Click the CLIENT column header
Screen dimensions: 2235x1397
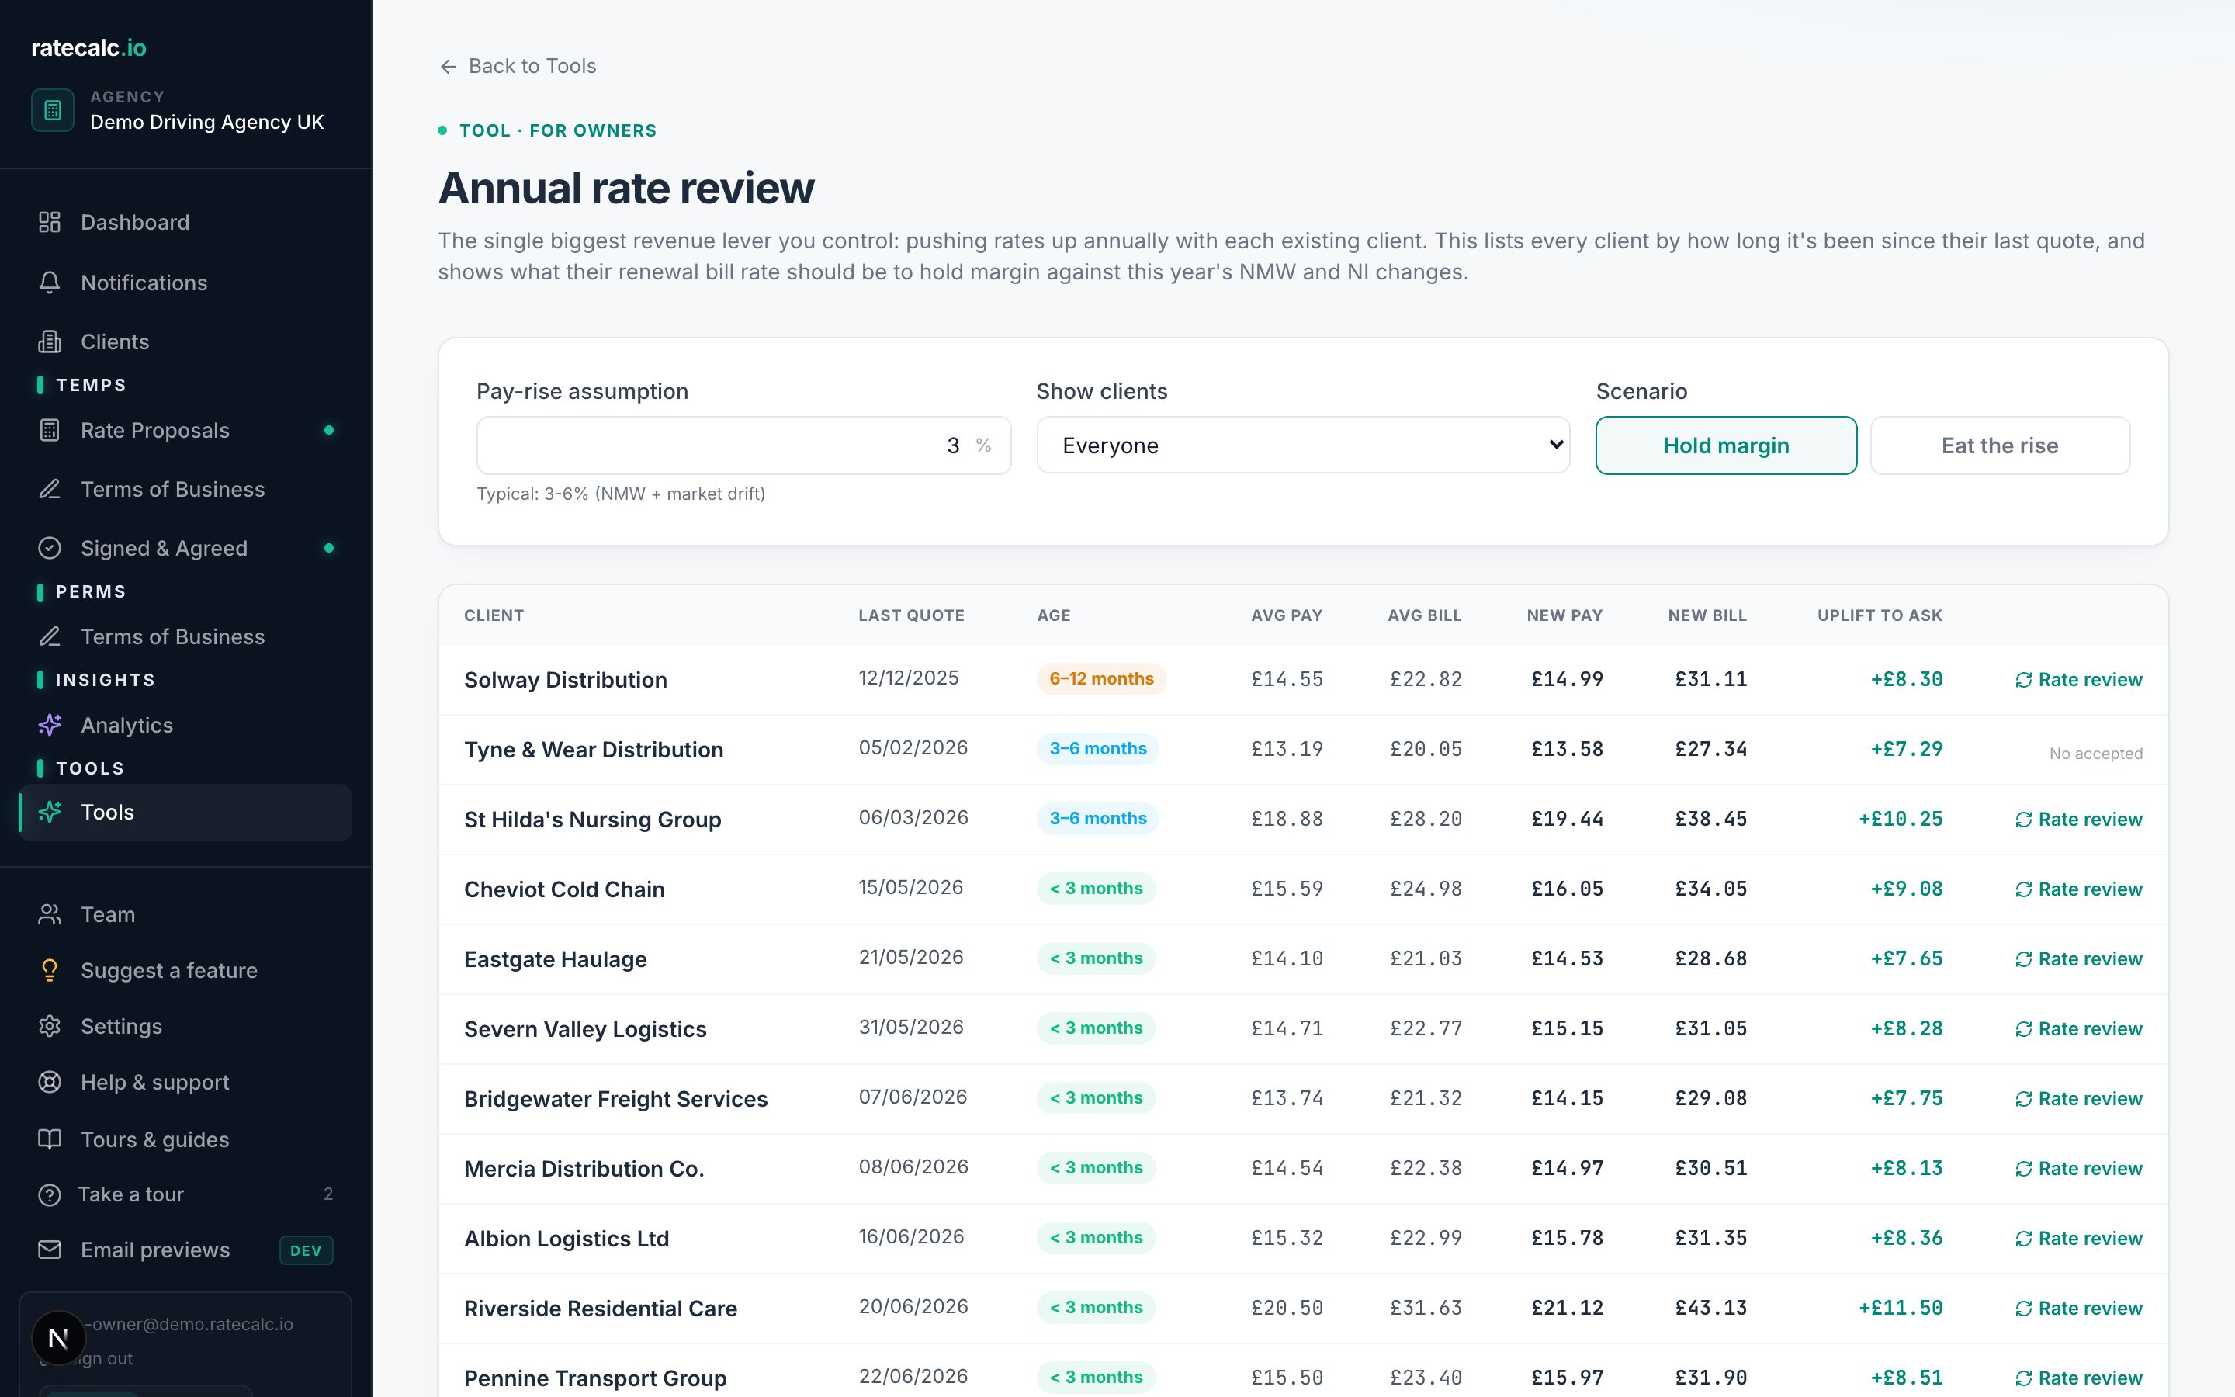coord(494,615)
